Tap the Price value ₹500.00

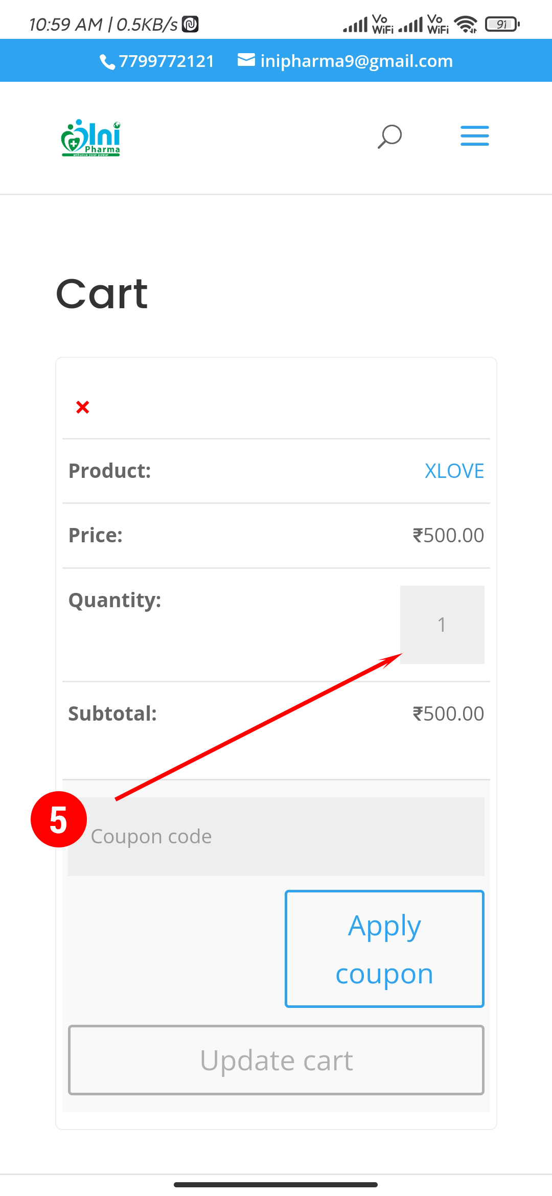click(x=448, y=536)
